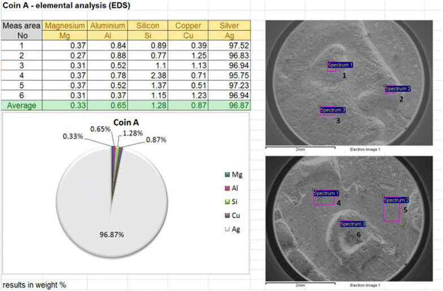Click 'Spectrum 3' label in lower electron image
The image size is (443, 291).
[353, 224]
